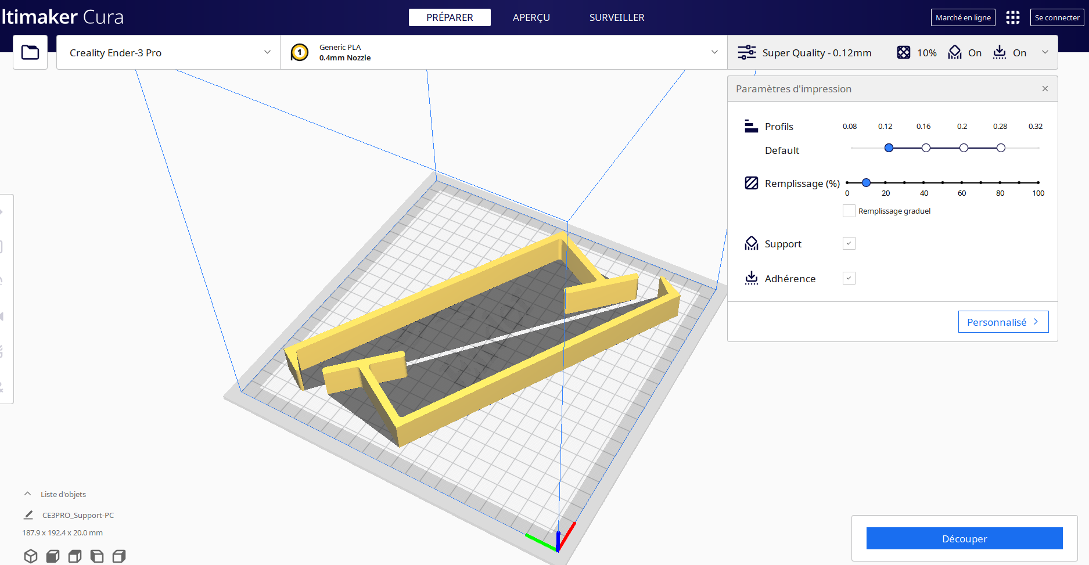The image size is (1089, 565).
Task: Toggle the Adhérence checkbox
Action: (x=849, y=278)
